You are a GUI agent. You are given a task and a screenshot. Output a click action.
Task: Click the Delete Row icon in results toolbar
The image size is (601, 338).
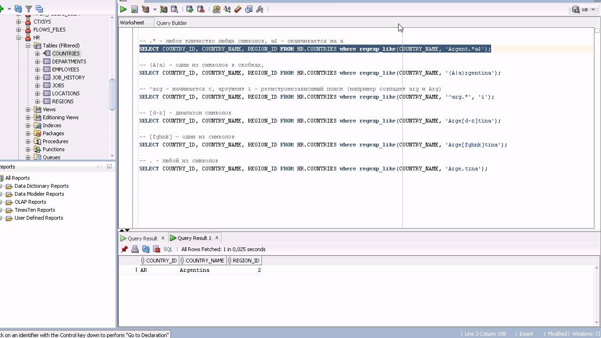[x=157, y=249]
